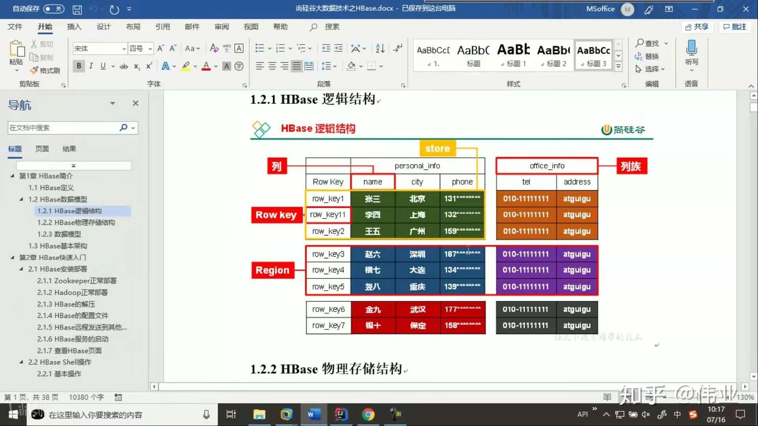
Task: Click the Bold formatting icon
Action: pyautogui.click(x=78, y=66)
